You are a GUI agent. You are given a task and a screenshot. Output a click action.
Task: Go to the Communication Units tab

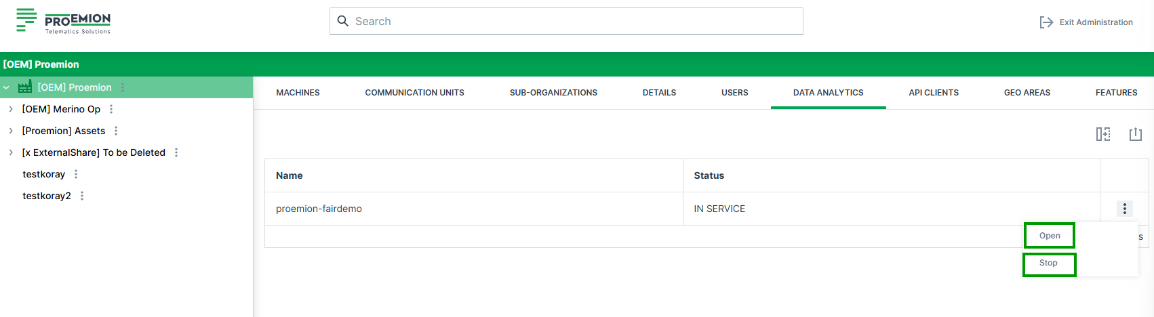(414, 93)
